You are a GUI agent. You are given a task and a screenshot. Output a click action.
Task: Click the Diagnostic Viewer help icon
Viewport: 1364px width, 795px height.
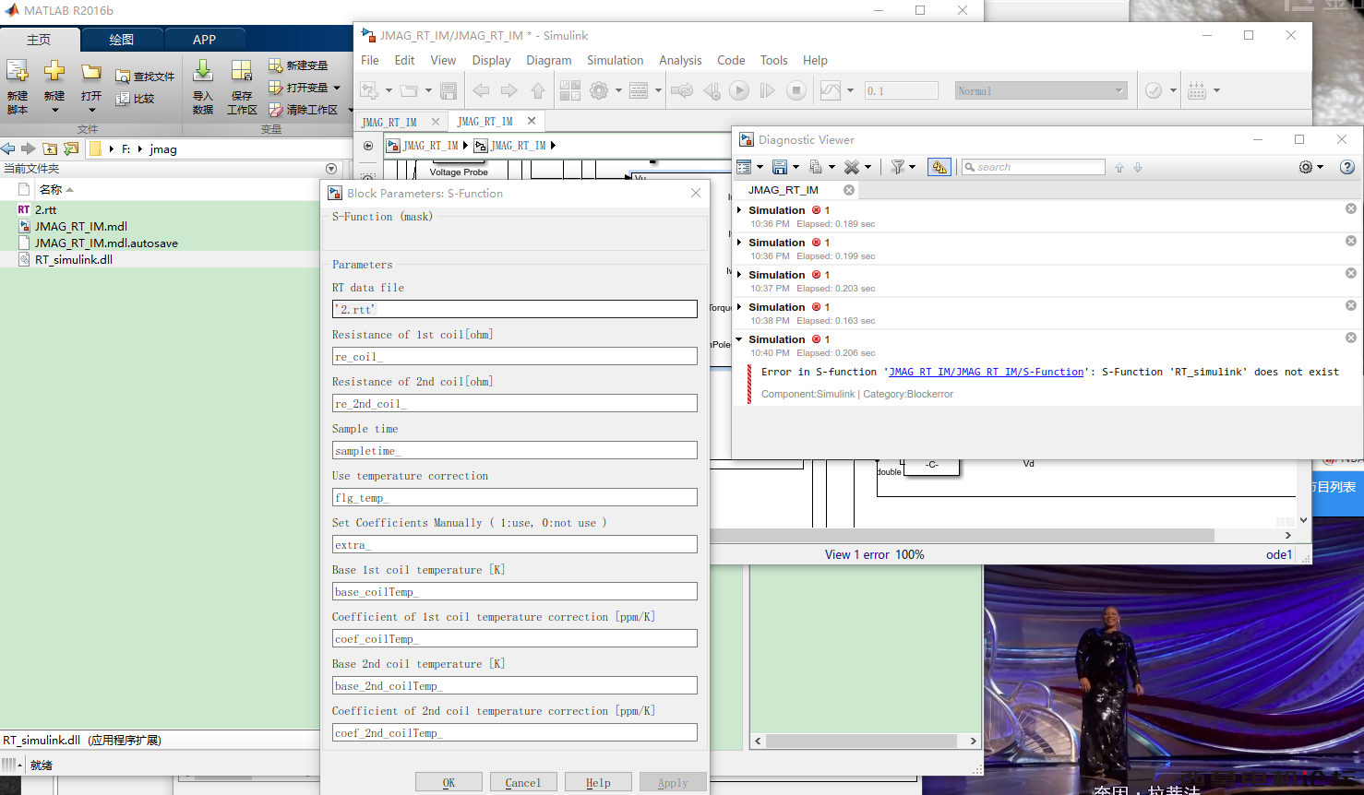pos(1347,167)
